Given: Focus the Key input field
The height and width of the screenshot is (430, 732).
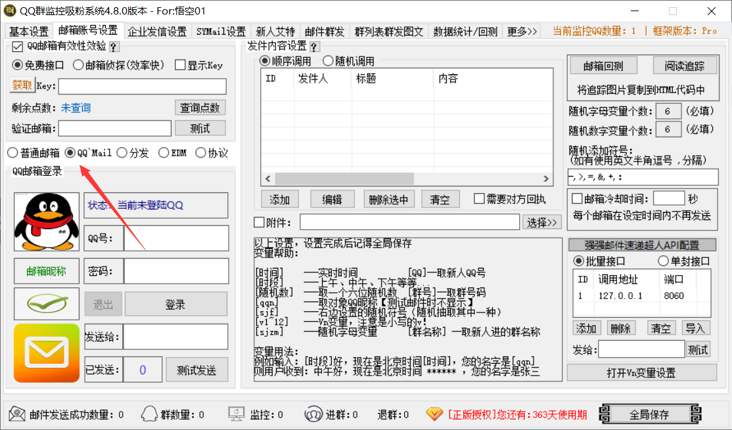Looking at the screenshot, I should (x=143, y=86).
